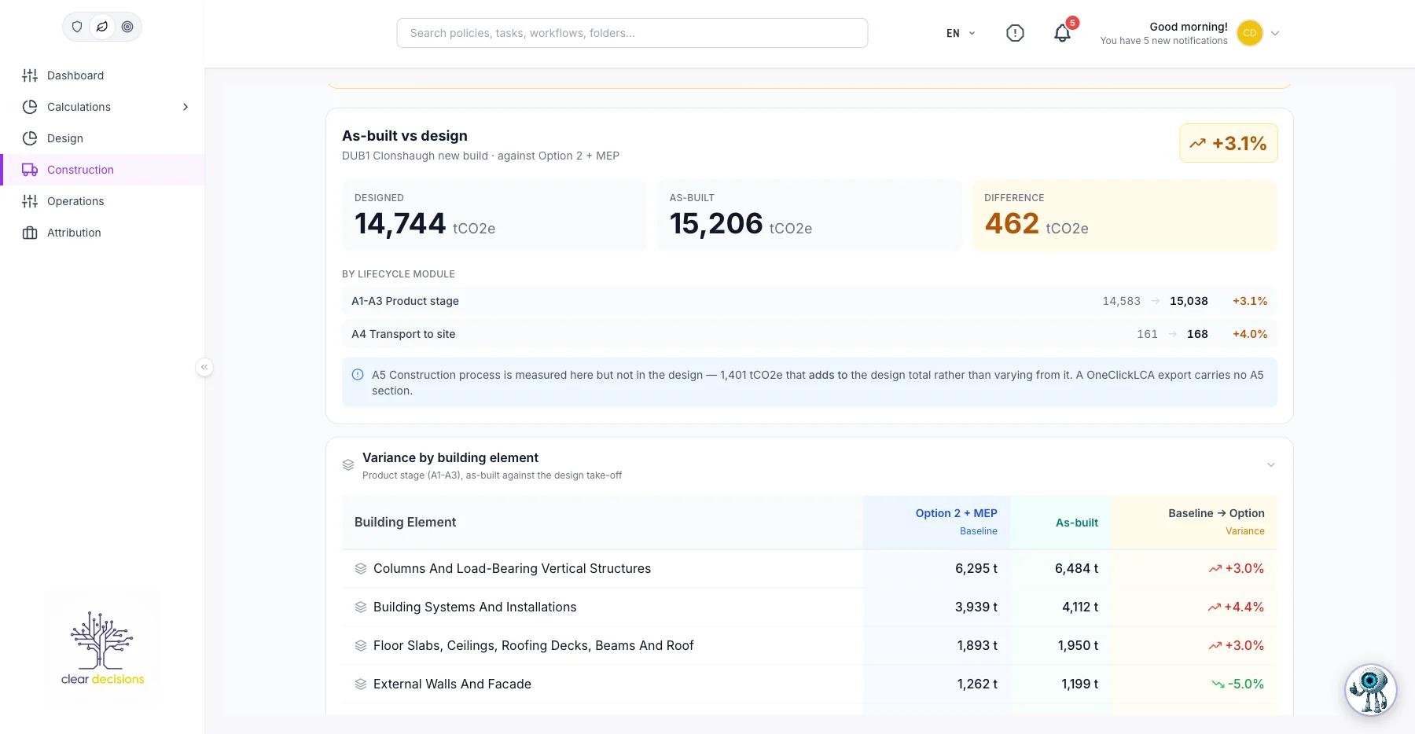
Task: Collapse the Variance by building element section
Action: tap(1270, 465)
